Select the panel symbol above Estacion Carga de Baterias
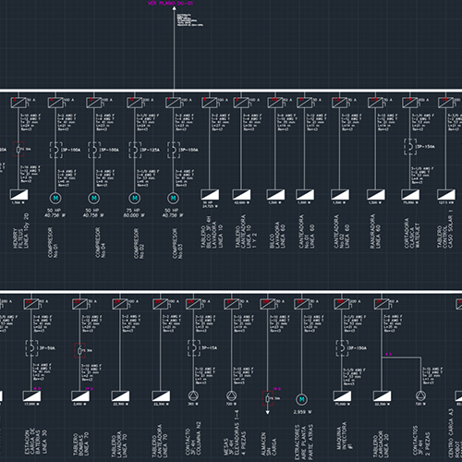The height and width of the screenshot is (462, 462). point(31,396)
